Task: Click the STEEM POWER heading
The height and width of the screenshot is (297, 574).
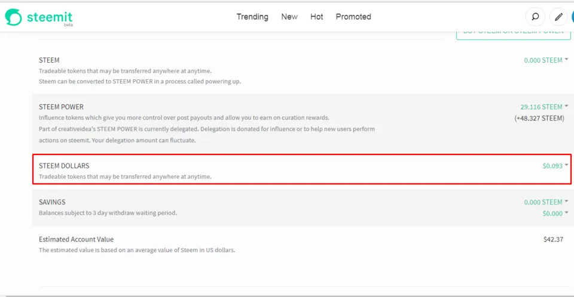Action: (61, 107)
